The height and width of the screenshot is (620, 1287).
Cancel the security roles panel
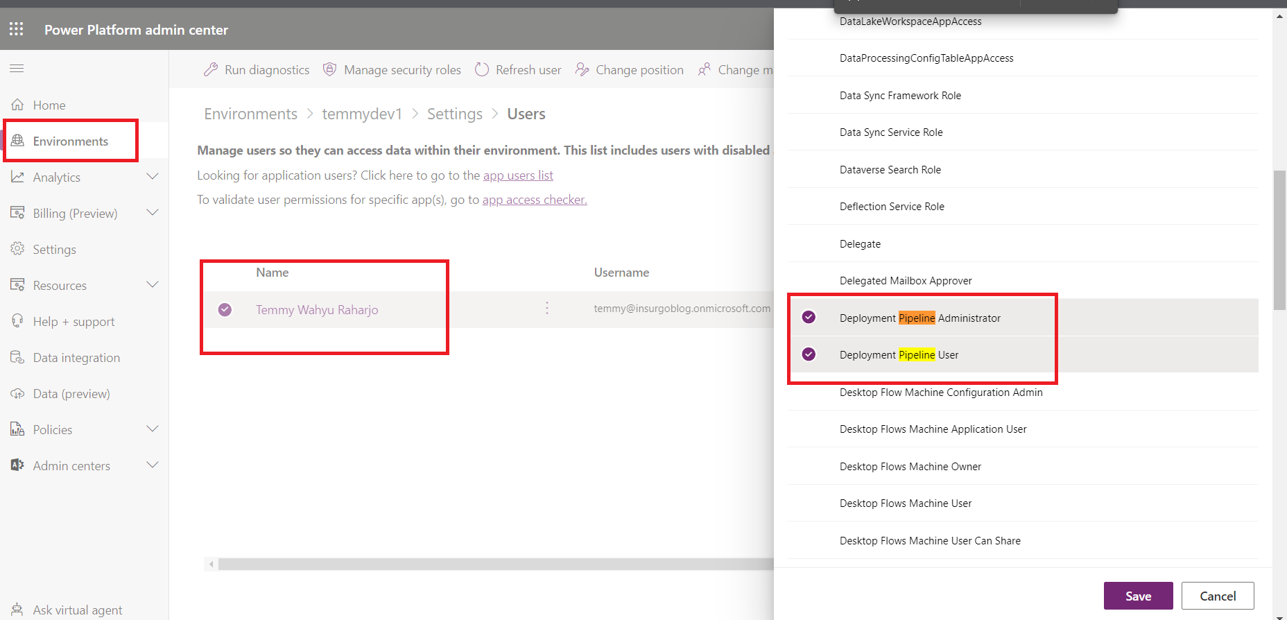[x=1218, y=596]
